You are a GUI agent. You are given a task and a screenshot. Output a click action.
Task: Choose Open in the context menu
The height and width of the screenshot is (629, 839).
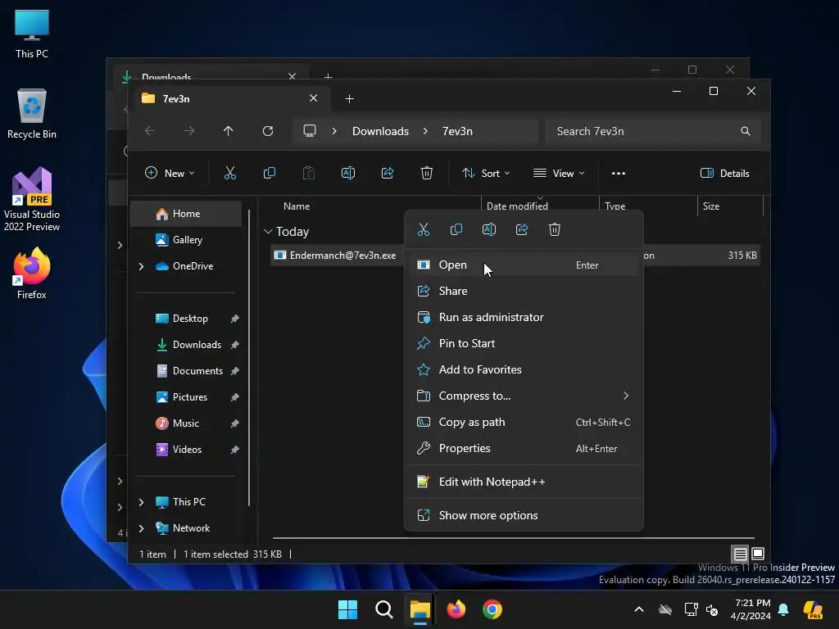pyautogui.click(x=524, y=265)
